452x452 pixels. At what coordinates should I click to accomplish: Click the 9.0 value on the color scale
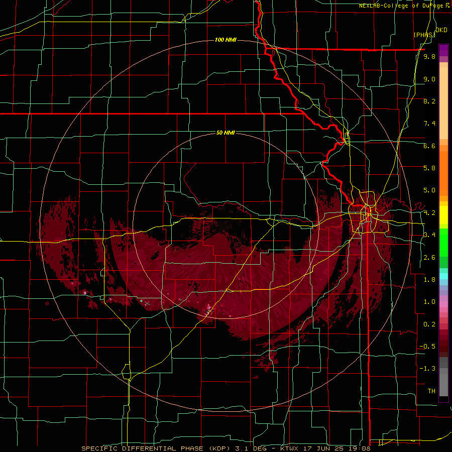[429, 79]
